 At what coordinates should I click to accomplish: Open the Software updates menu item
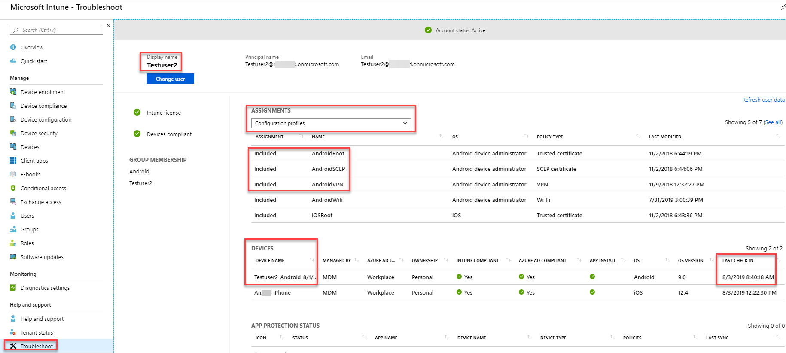[x=42, y=257]
